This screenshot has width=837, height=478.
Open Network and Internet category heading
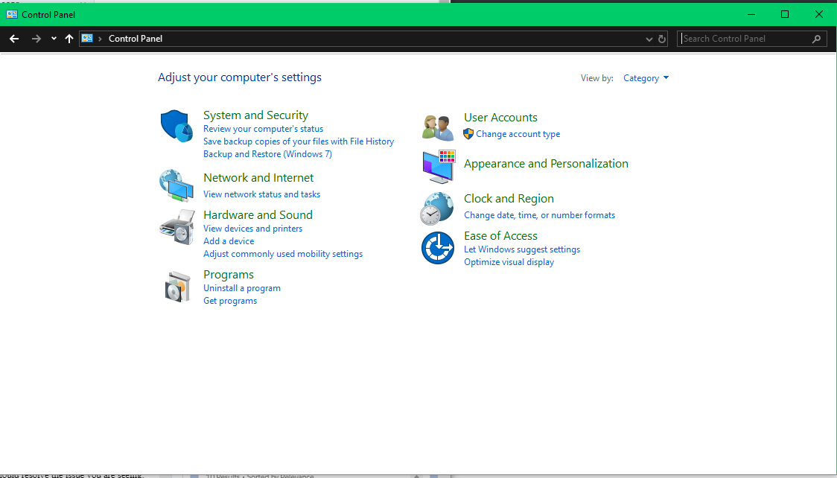[258, 178]
